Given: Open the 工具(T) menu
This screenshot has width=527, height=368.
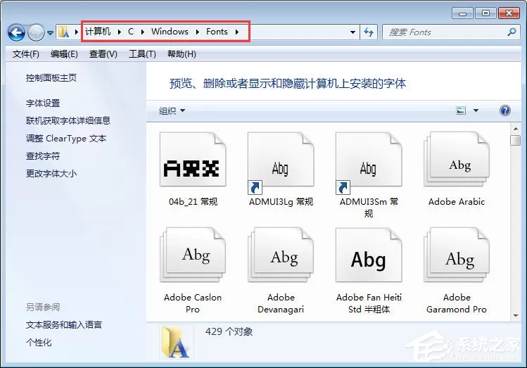Looking at the screenshot, I should coord(142,53).
